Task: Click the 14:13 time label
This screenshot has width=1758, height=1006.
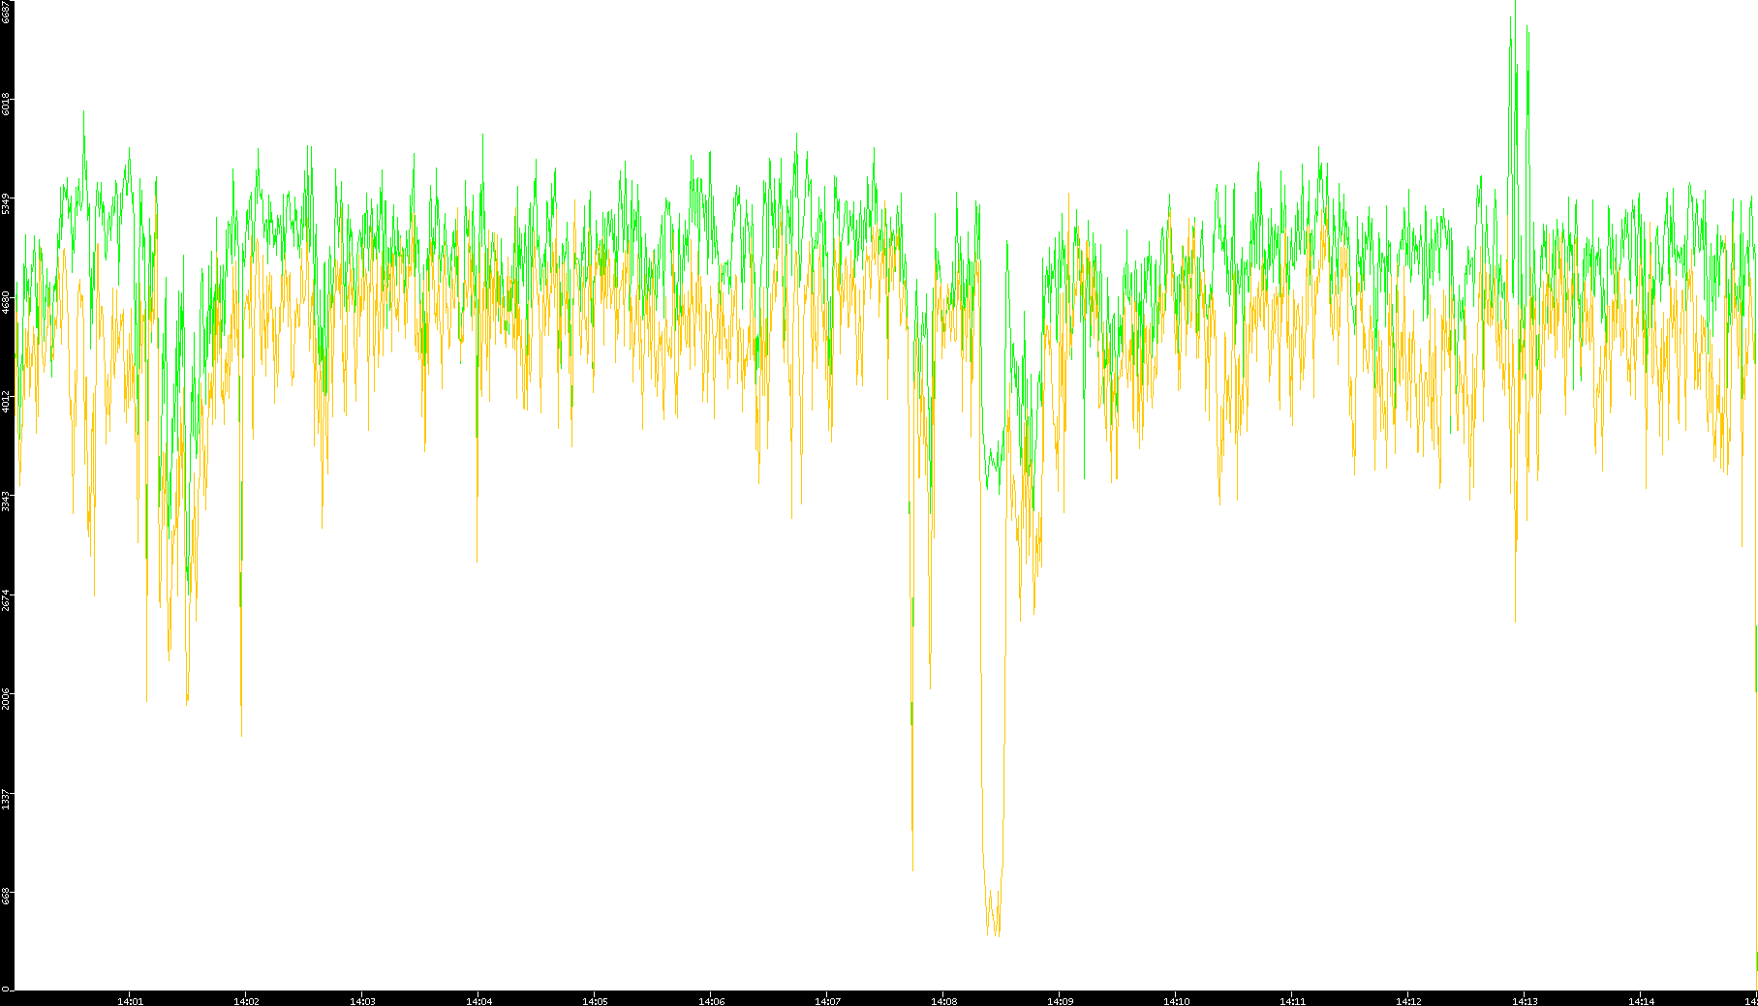Action: pos(1525,1000)
